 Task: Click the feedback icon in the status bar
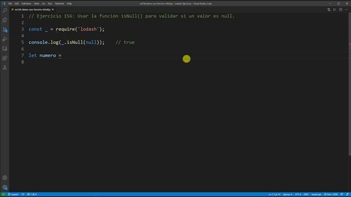tap(342, 195)
